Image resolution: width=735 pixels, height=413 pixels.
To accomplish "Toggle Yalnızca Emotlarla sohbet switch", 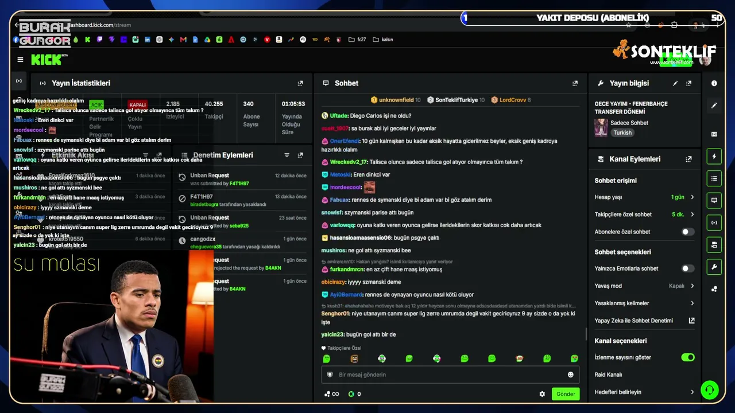I will (687, 268).
